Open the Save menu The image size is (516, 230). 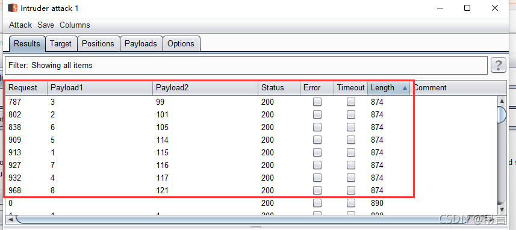pos(46,25)
